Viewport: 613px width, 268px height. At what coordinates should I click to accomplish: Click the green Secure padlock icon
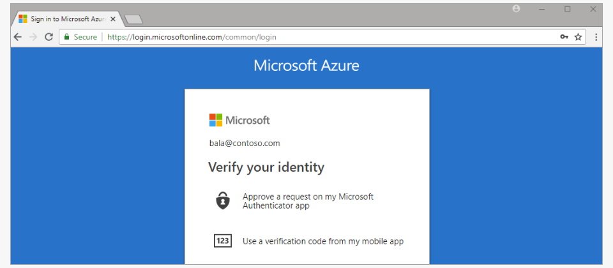[66, 37]
